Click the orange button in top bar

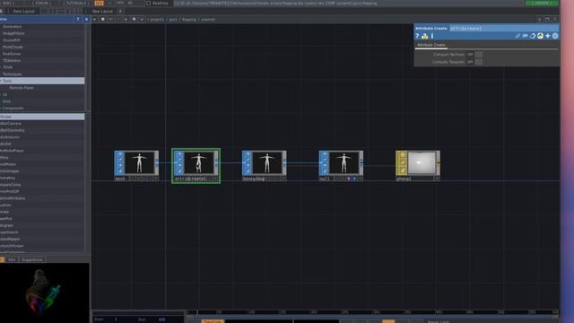click(x=99, y=3)
